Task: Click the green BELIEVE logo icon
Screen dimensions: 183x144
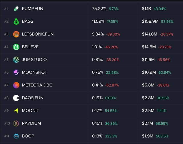Action: (x=16, y=47)
